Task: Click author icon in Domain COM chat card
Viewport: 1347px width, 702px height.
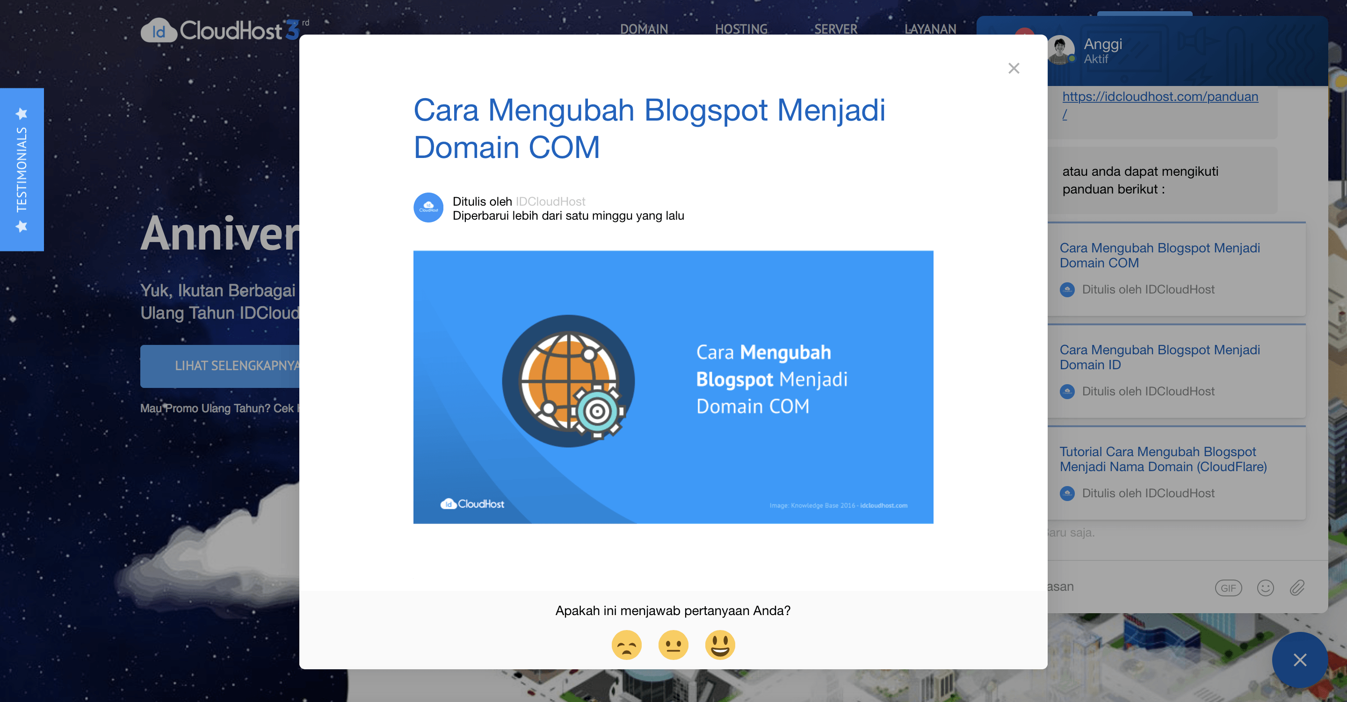Action: [x=1067, y=289]
